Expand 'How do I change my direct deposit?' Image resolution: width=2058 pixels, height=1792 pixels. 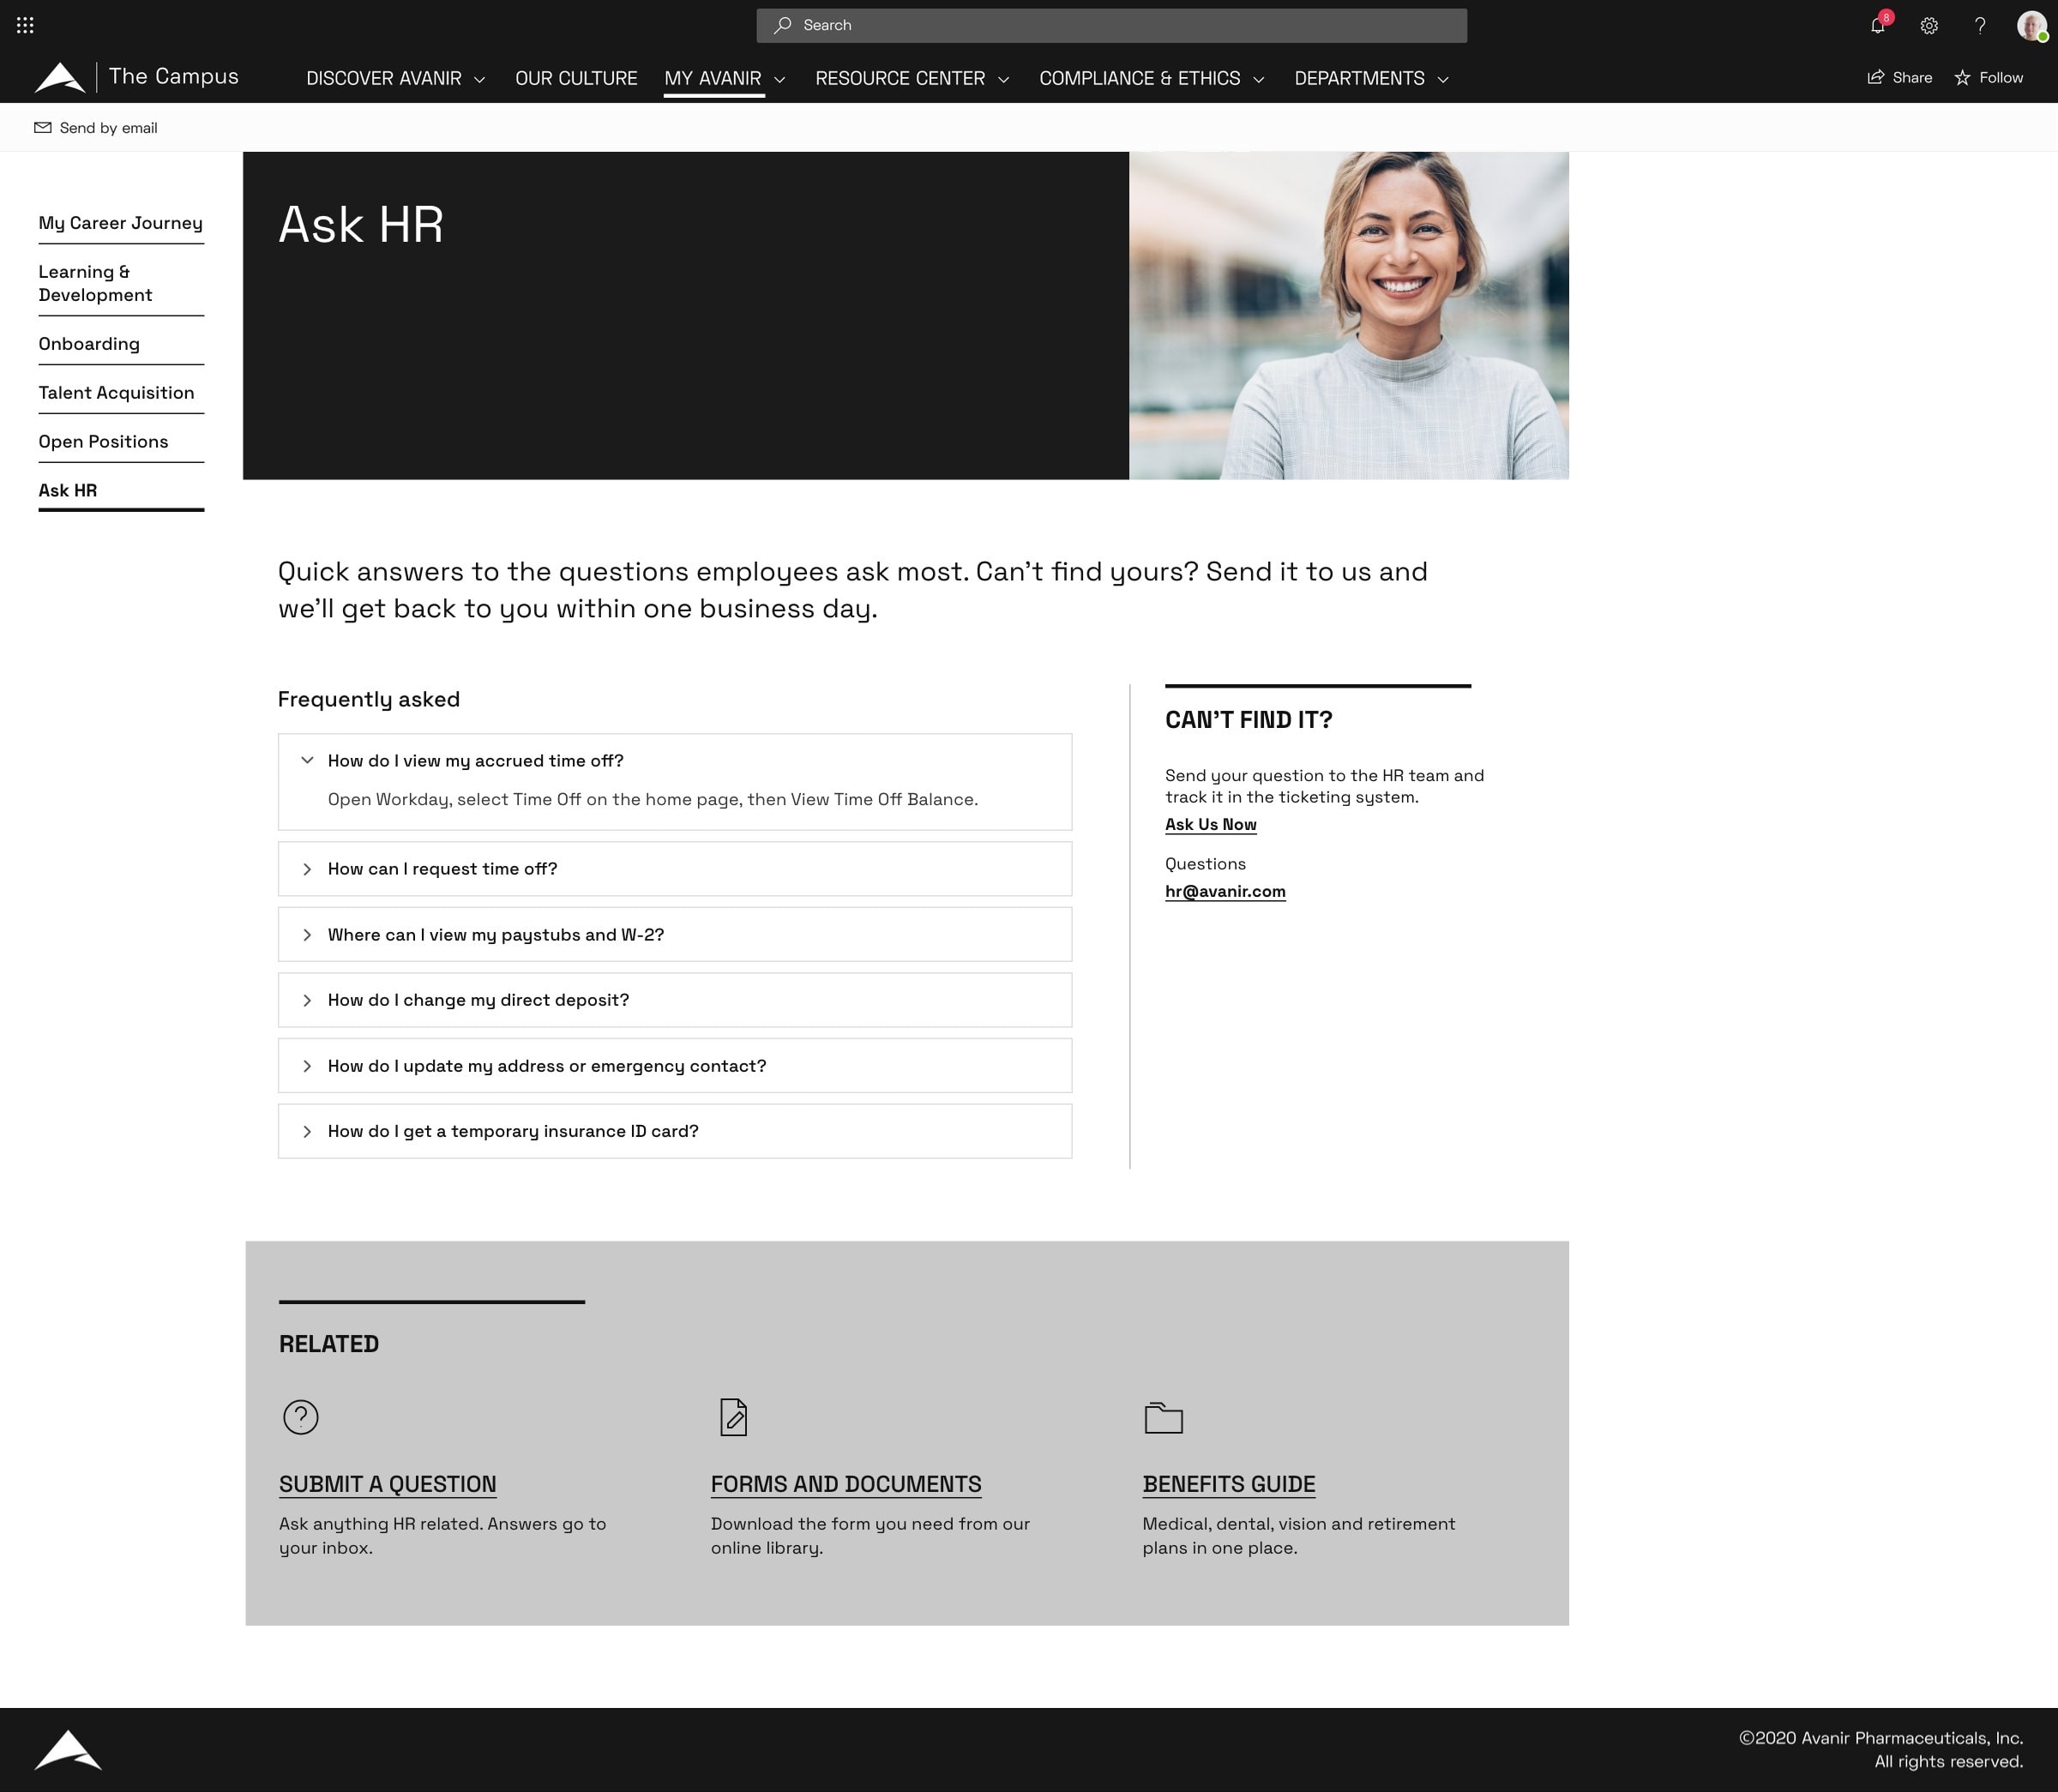[675, 999]
